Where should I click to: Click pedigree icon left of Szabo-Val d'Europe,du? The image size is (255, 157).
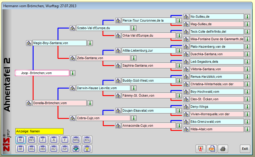(x=73, y=28)
